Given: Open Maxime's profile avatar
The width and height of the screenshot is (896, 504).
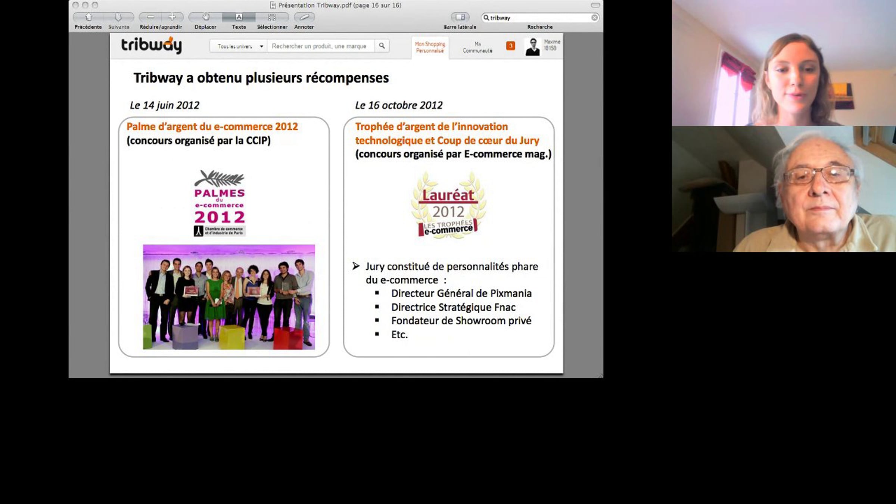Looking at the screenshot, I should point(533,47).
